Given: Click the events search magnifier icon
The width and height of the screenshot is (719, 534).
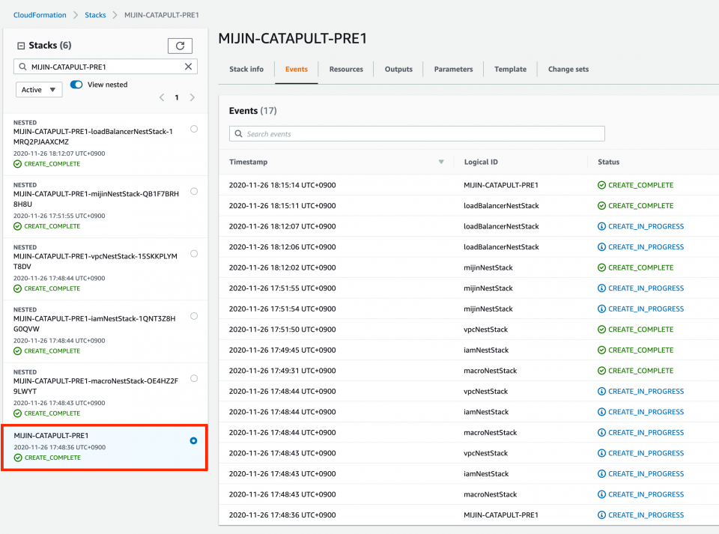Looking at the screenshot, I should tap(238, 134).
